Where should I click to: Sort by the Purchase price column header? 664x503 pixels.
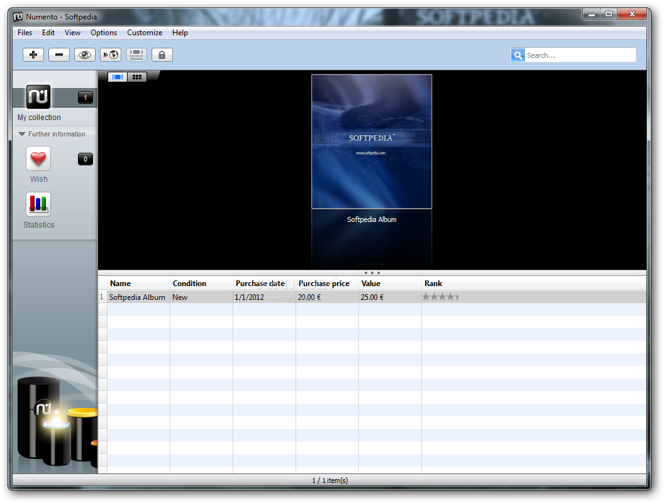click(327, 284)
